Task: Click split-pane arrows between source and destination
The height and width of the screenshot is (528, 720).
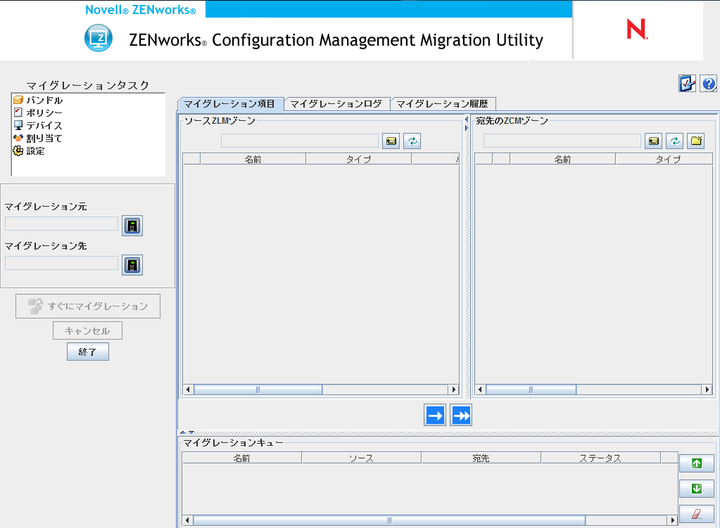Action: click(467, 124)
